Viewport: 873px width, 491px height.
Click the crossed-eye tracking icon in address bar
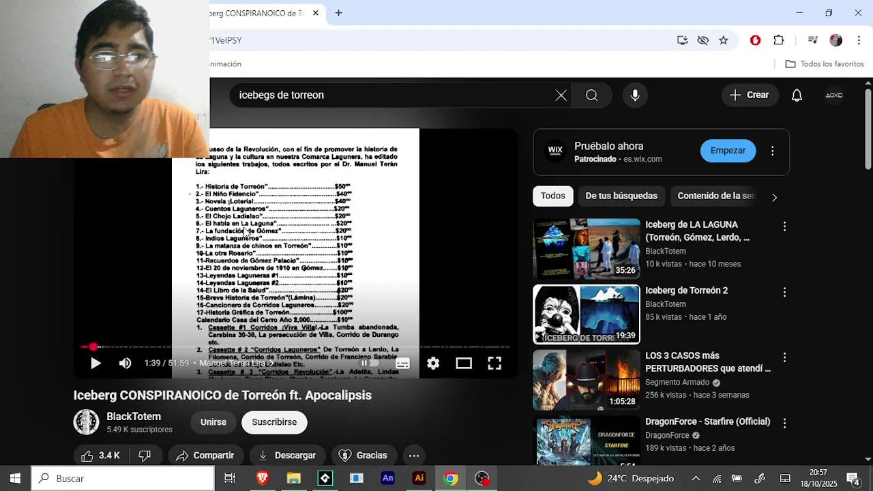point(703,40)
